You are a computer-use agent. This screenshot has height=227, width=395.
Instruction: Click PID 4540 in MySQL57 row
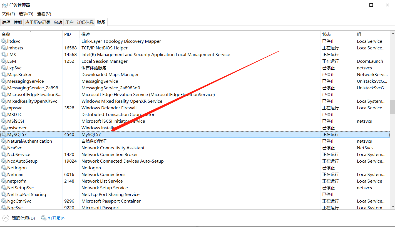(69, 134)
